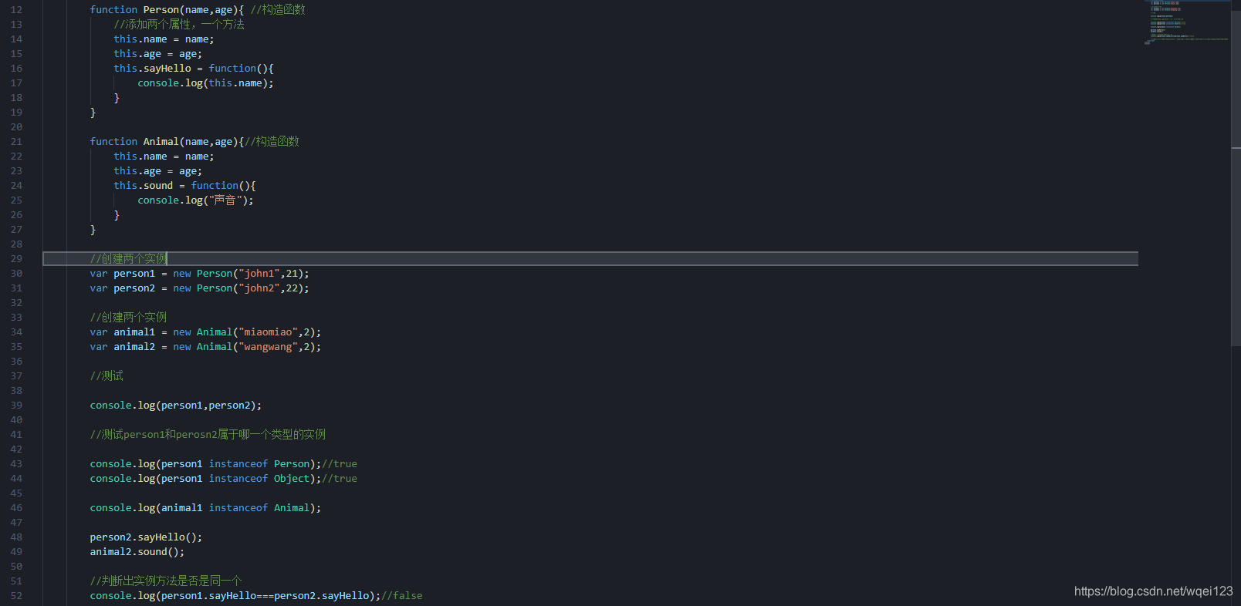Click 'this.name = name;' on line 14
Viewport: 1241px width, 606px height.
pos(164,39)
